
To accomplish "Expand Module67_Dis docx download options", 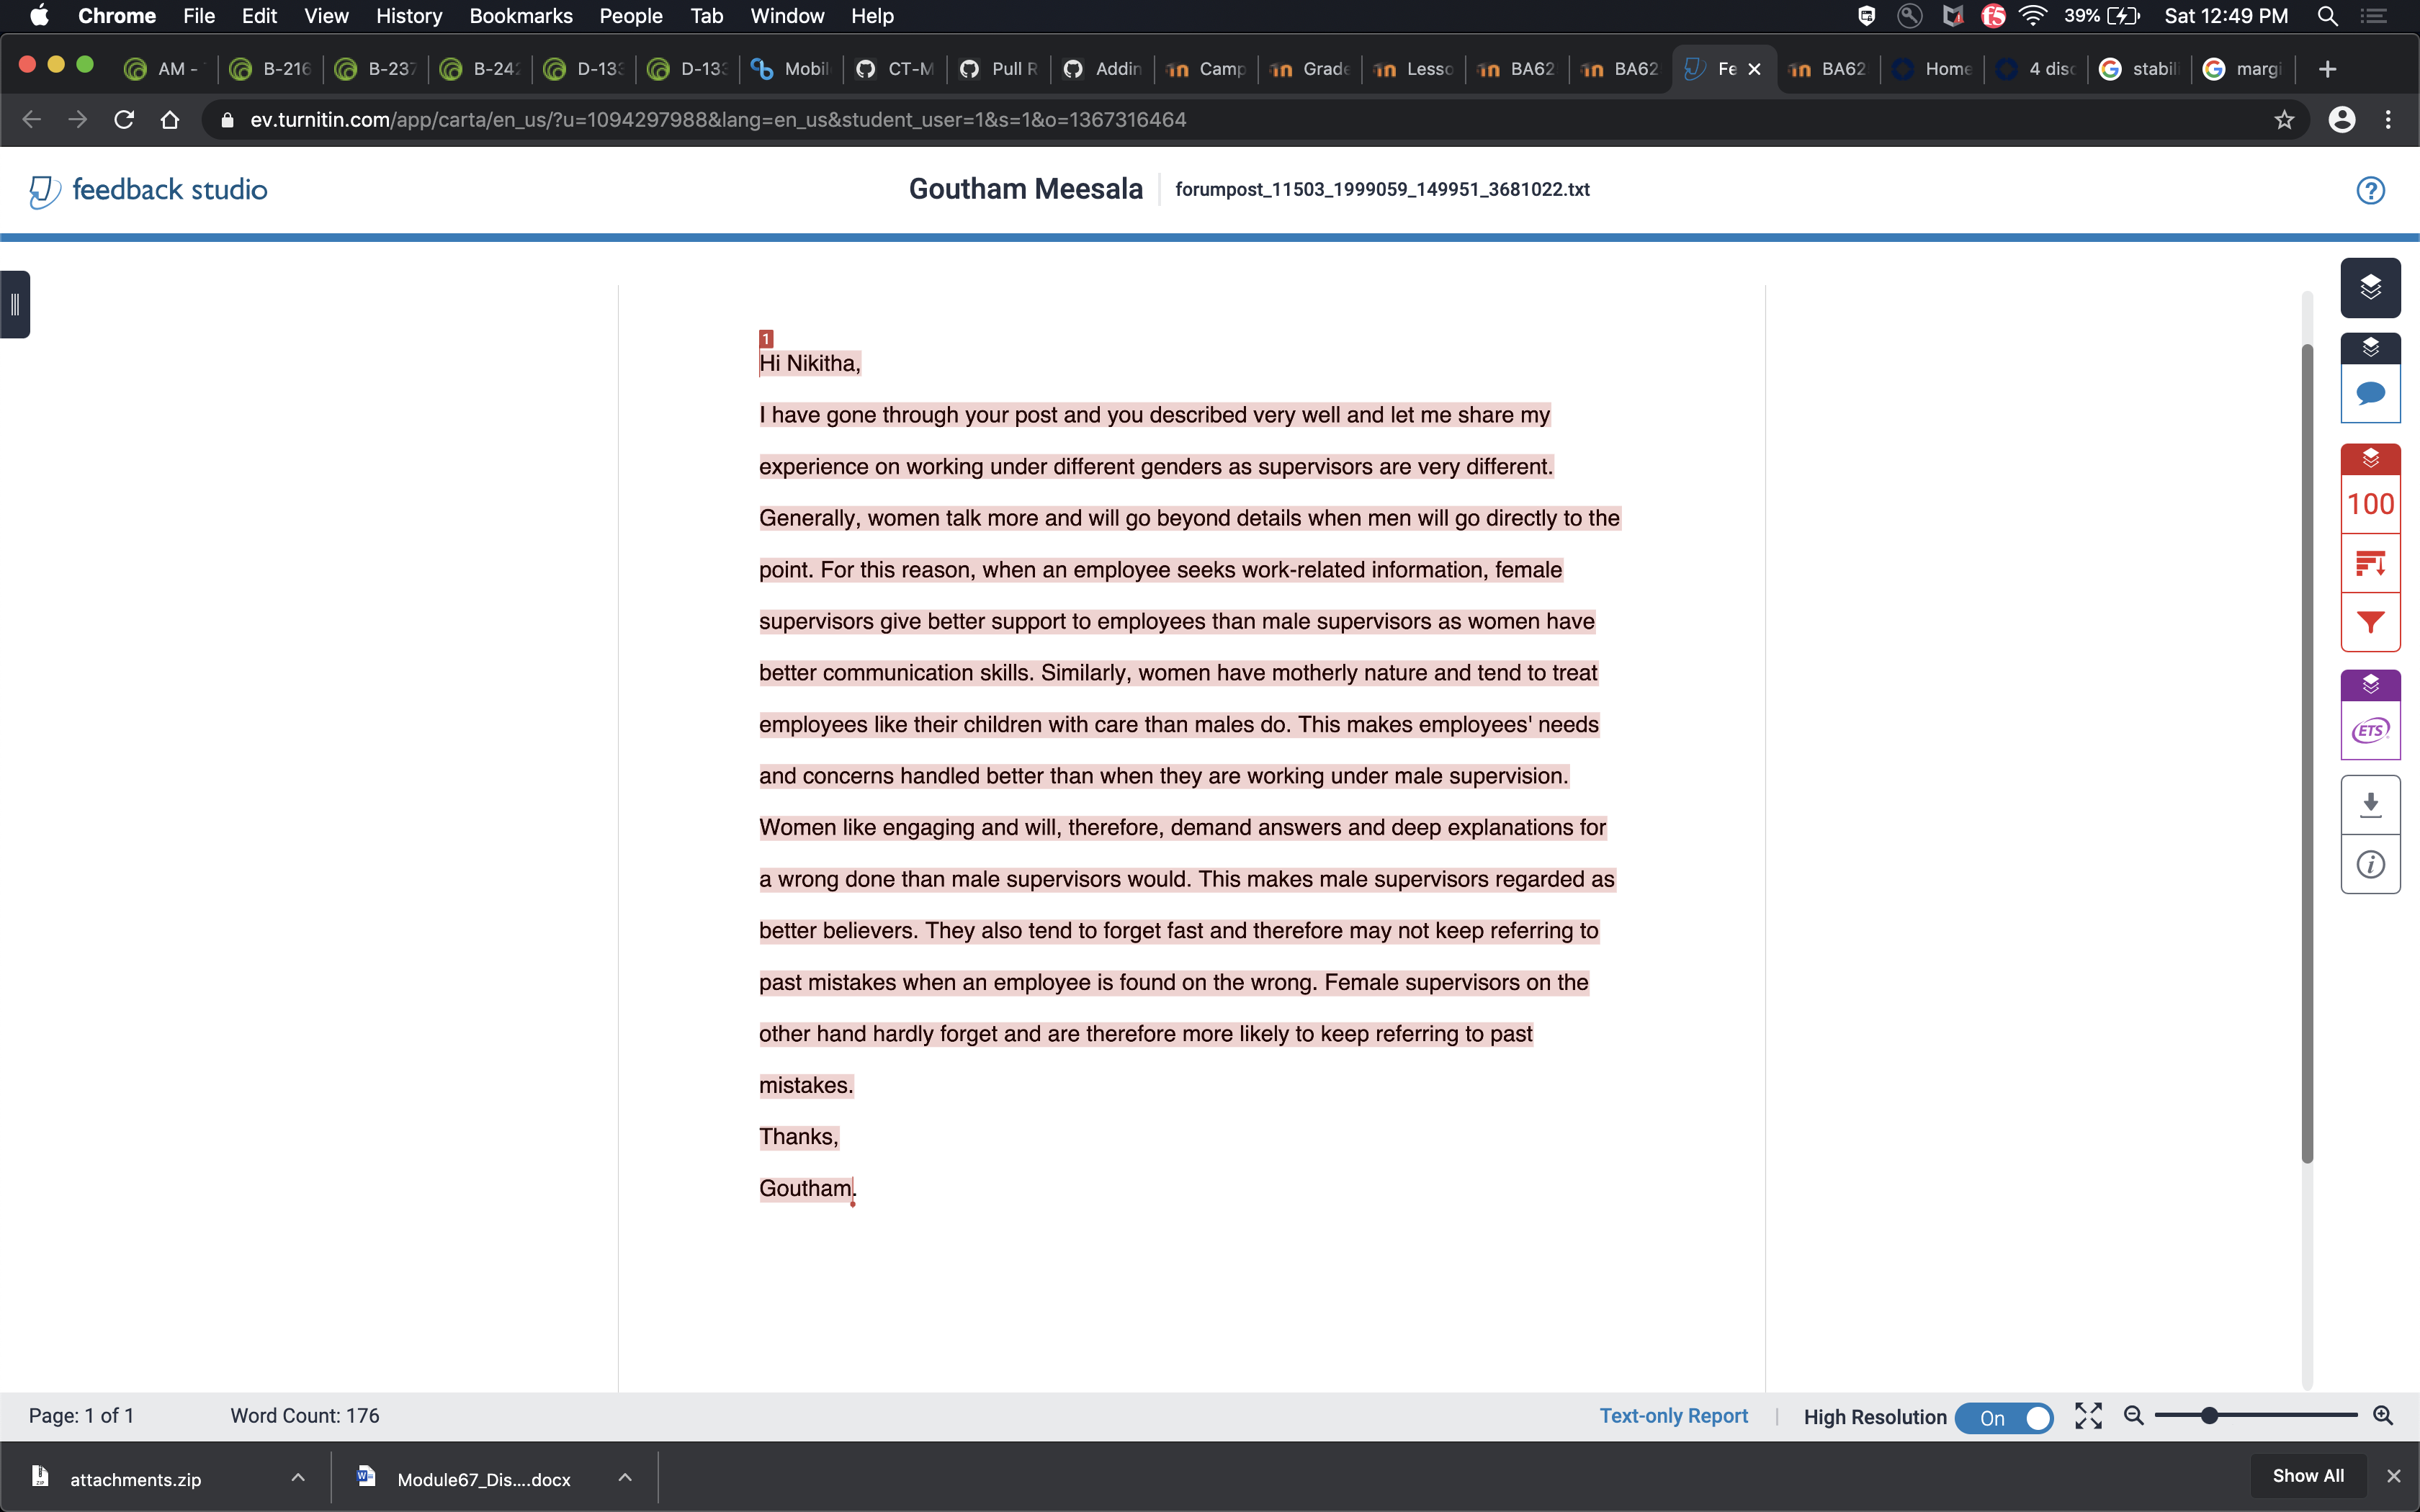I will [x=625, y=1477].
